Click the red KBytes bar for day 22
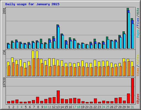Viewport: 141px width, 110px height. tap(95, 101)
